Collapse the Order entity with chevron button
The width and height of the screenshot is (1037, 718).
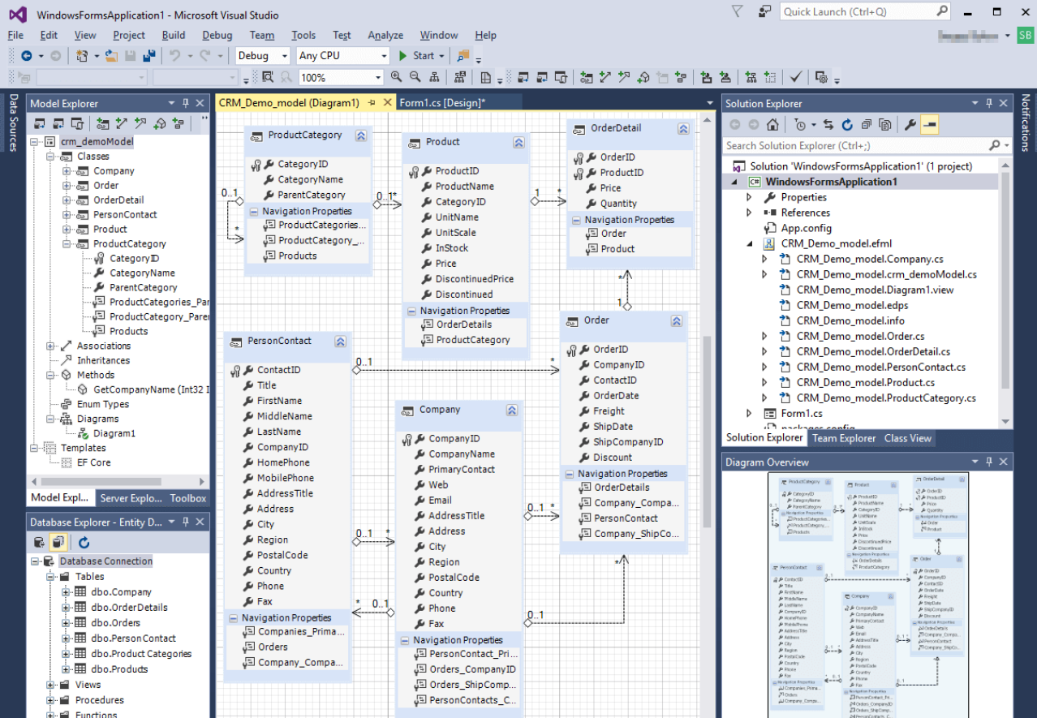pos(675,321)
